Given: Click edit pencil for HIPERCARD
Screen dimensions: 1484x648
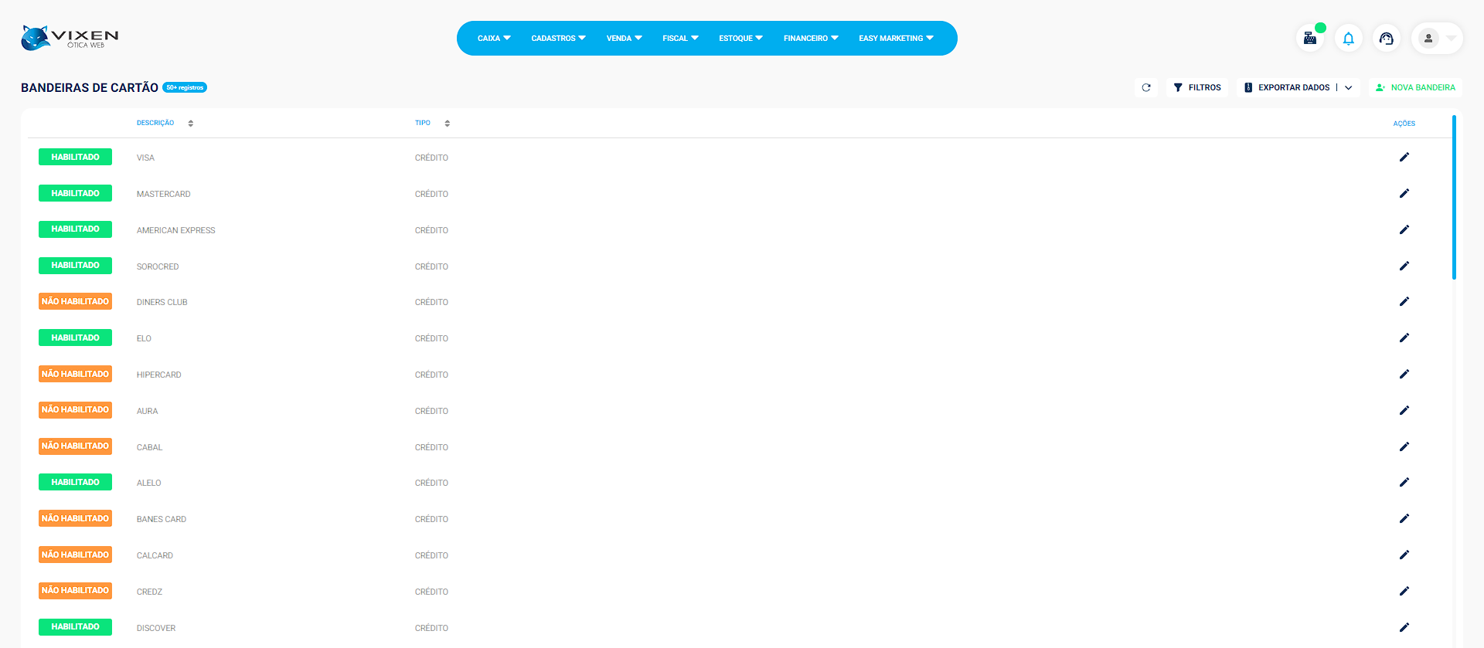Looking at the screenshot, I should coord(1404,375).
